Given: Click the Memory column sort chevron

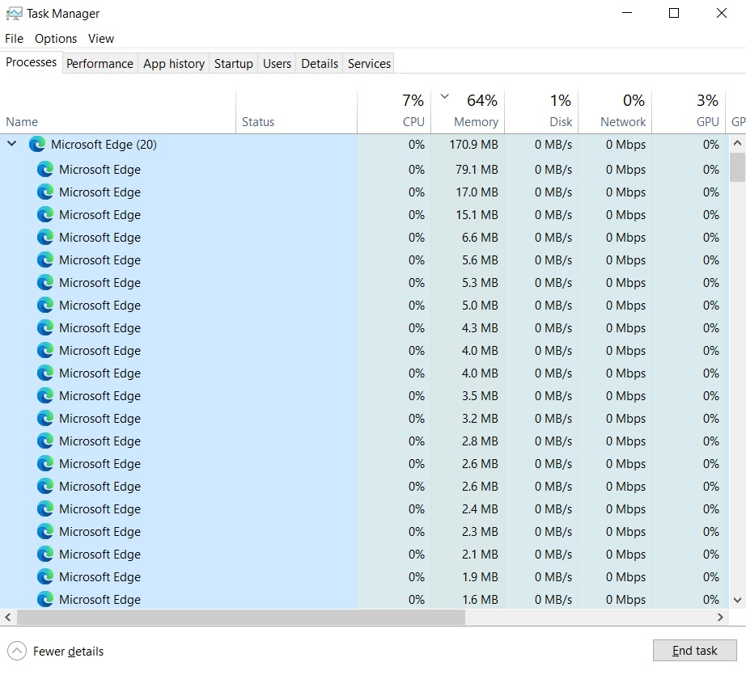Looking at the screenshot, I should [444, 95].
